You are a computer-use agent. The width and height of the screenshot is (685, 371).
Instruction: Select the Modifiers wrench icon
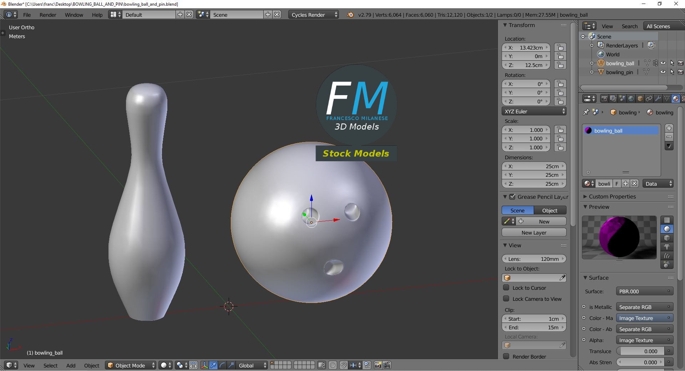tap(658, 99)
